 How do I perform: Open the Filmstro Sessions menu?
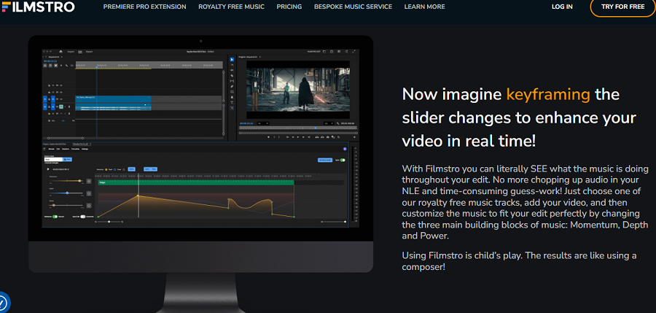point(66,149)
